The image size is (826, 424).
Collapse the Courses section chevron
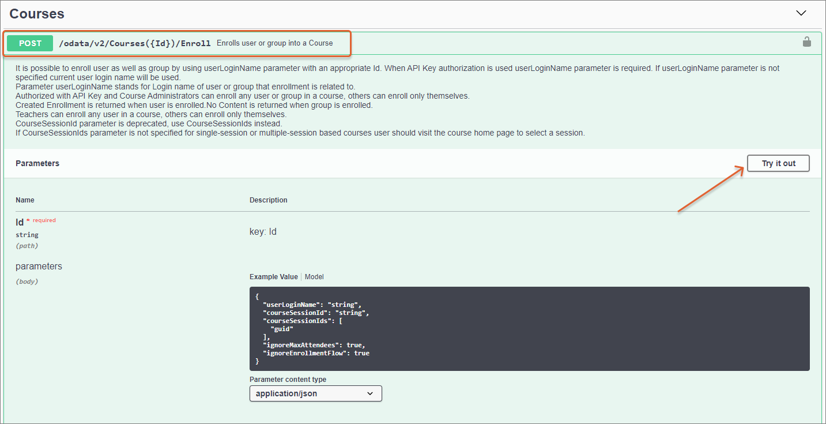pyautogui.click(x=801, y=13)
